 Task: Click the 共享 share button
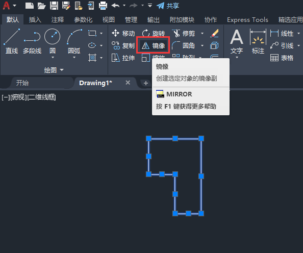[168, 6]
